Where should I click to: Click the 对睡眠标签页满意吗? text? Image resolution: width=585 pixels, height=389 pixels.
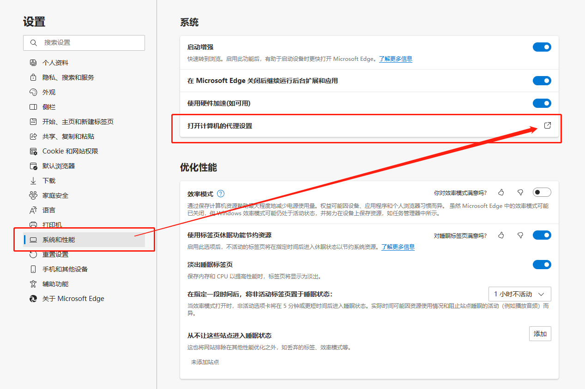click(x=460, y=236)
